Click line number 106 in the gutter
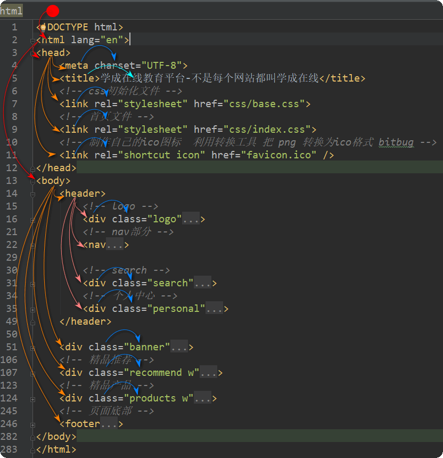This screenshot has height=458, width=443. click(x=9, y=359)
